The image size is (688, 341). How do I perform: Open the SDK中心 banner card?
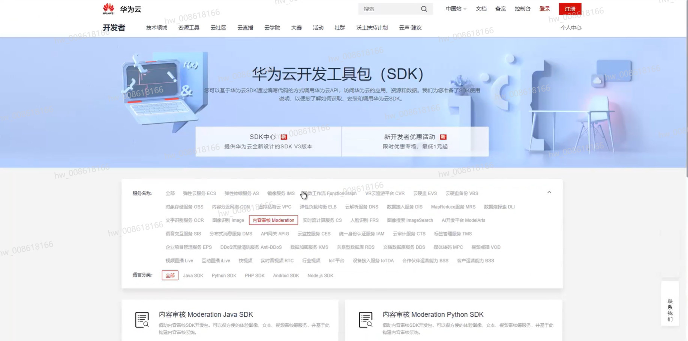[x=268, y=141]
